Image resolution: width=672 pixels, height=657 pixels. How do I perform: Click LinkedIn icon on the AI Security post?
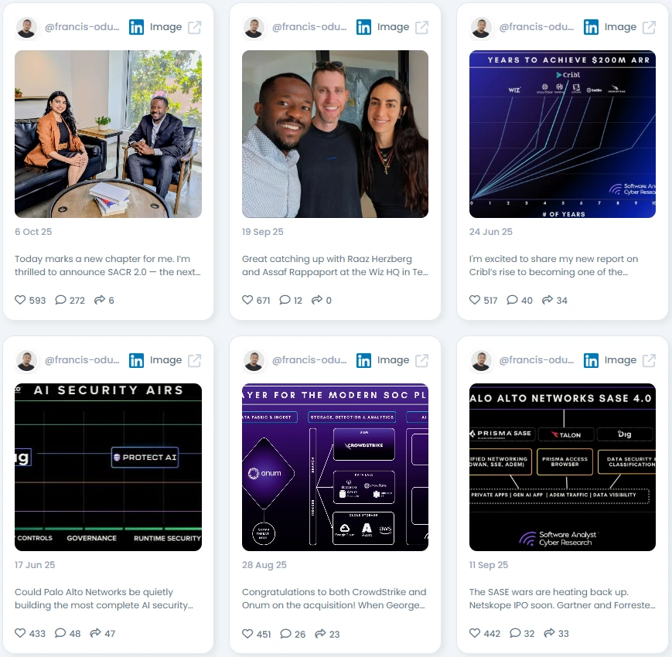click(x=136, y=361)
